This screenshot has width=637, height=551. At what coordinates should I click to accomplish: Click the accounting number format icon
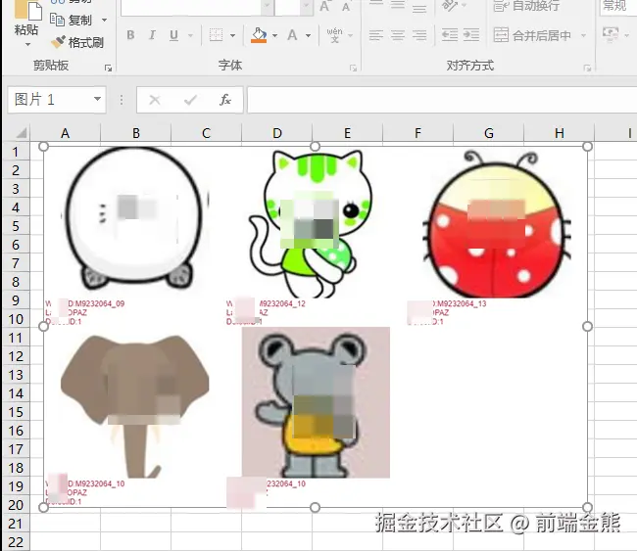[x=611, y=35]
